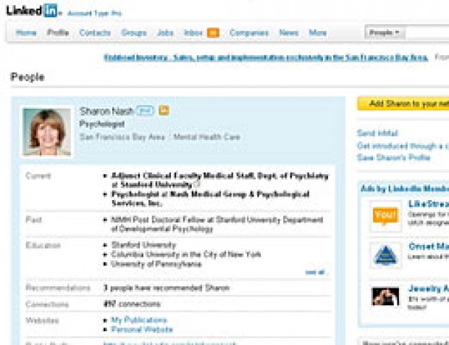Click the NIMH Post Doctoral Fellow entry
Image resolution: width=449 pixels, height=345 pixels.
(217, 225)
